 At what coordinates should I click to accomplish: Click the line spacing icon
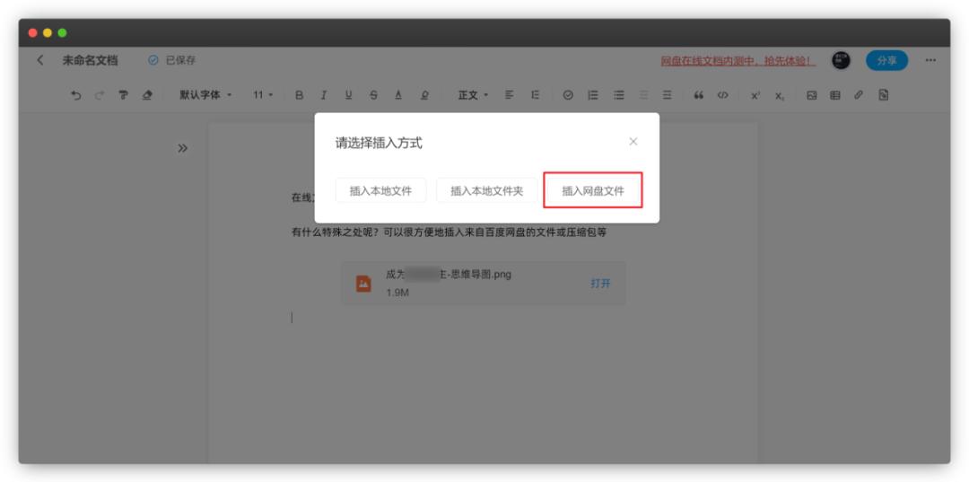(x=535, y=95)
